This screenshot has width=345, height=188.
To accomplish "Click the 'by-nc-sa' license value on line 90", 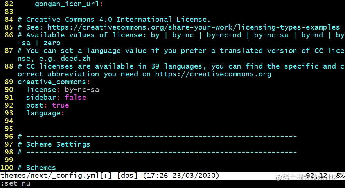I will 82,90.
